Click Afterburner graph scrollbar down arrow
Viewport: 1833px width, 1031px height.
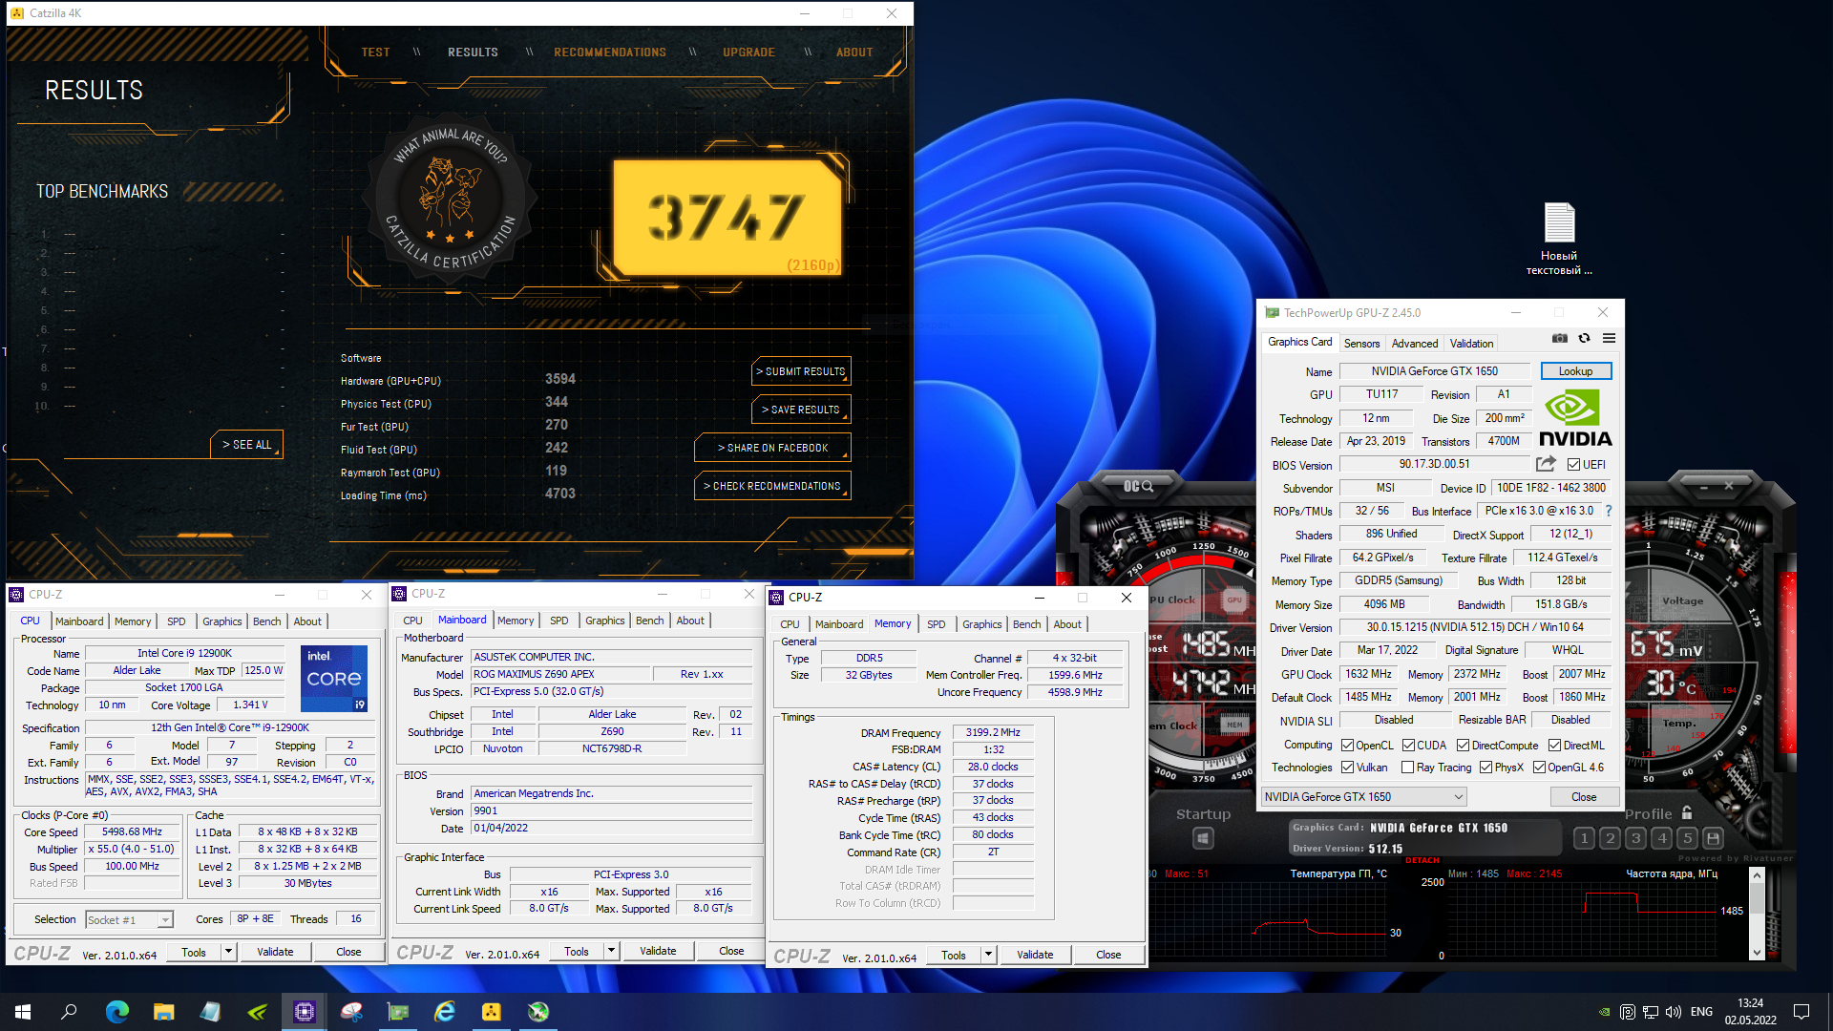pos(1757,953)
